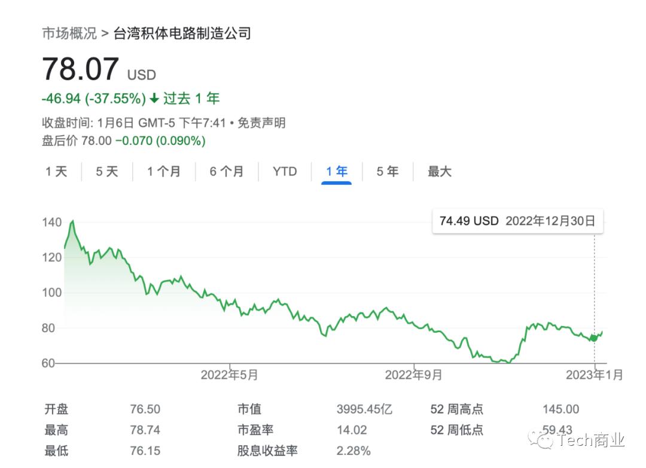
Task: Click the 2023年1月 axis label
Action: click(594, 375)
